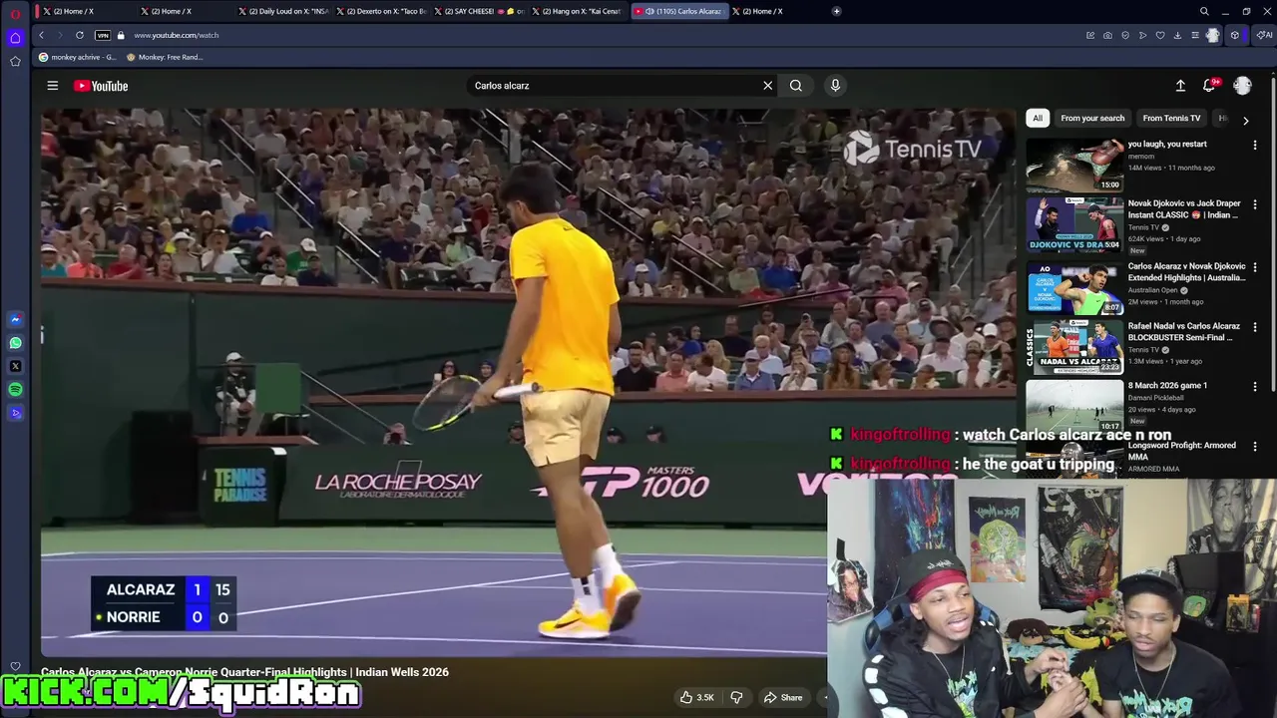Open options for you laugh, you restart video

click(x=1255, y=145)
